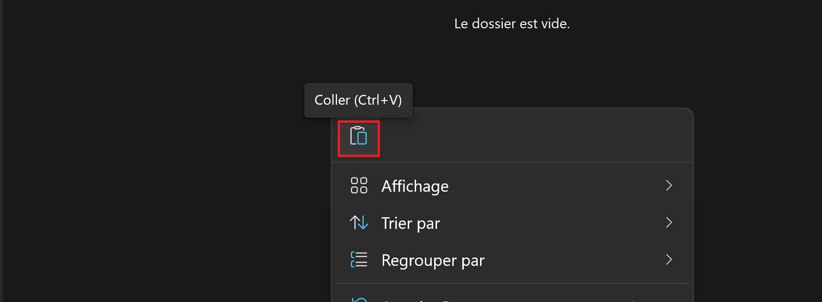Viewport: 822px width, 302px height.
Task: Select the Affichage grid icon
Action: 359,186
